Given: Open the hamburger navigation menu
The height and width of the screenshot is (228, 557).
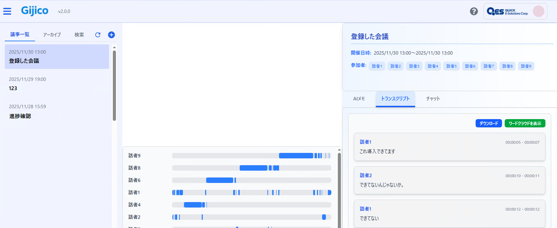Looking at the screenshot, I should point(7,11).
